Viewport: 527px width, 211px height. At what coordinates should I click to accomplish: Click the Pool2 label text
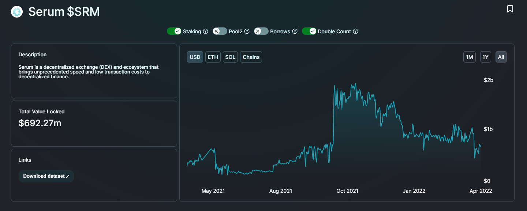(x=236, y=31)
